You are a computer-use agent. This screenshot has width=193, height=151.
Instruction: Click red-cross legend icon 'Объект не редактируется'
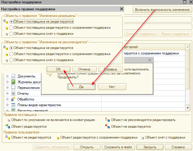(x=107, y=126)
